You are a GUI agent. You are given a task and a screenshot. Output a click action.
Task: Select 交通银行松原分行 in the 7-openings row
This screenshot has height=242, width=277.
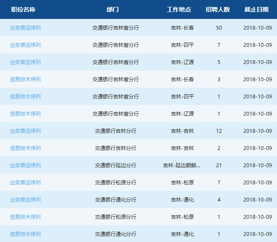(x=116, y=183)
